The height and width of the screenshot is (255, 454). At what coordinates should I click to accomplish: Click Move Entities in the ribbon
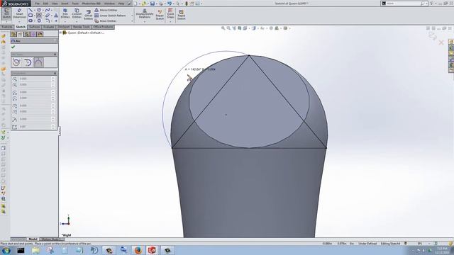pyautogui.click(x=106, y=21)
